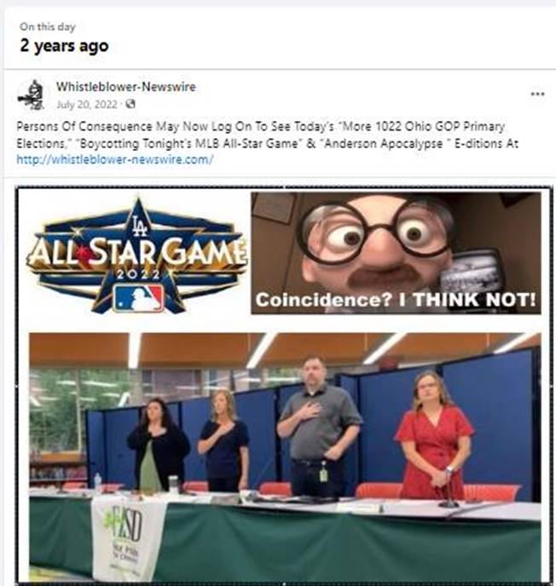Click the All-Star Game 2022 logo
The height and width of the screenshot is (586, 556).
click(136, 256)
